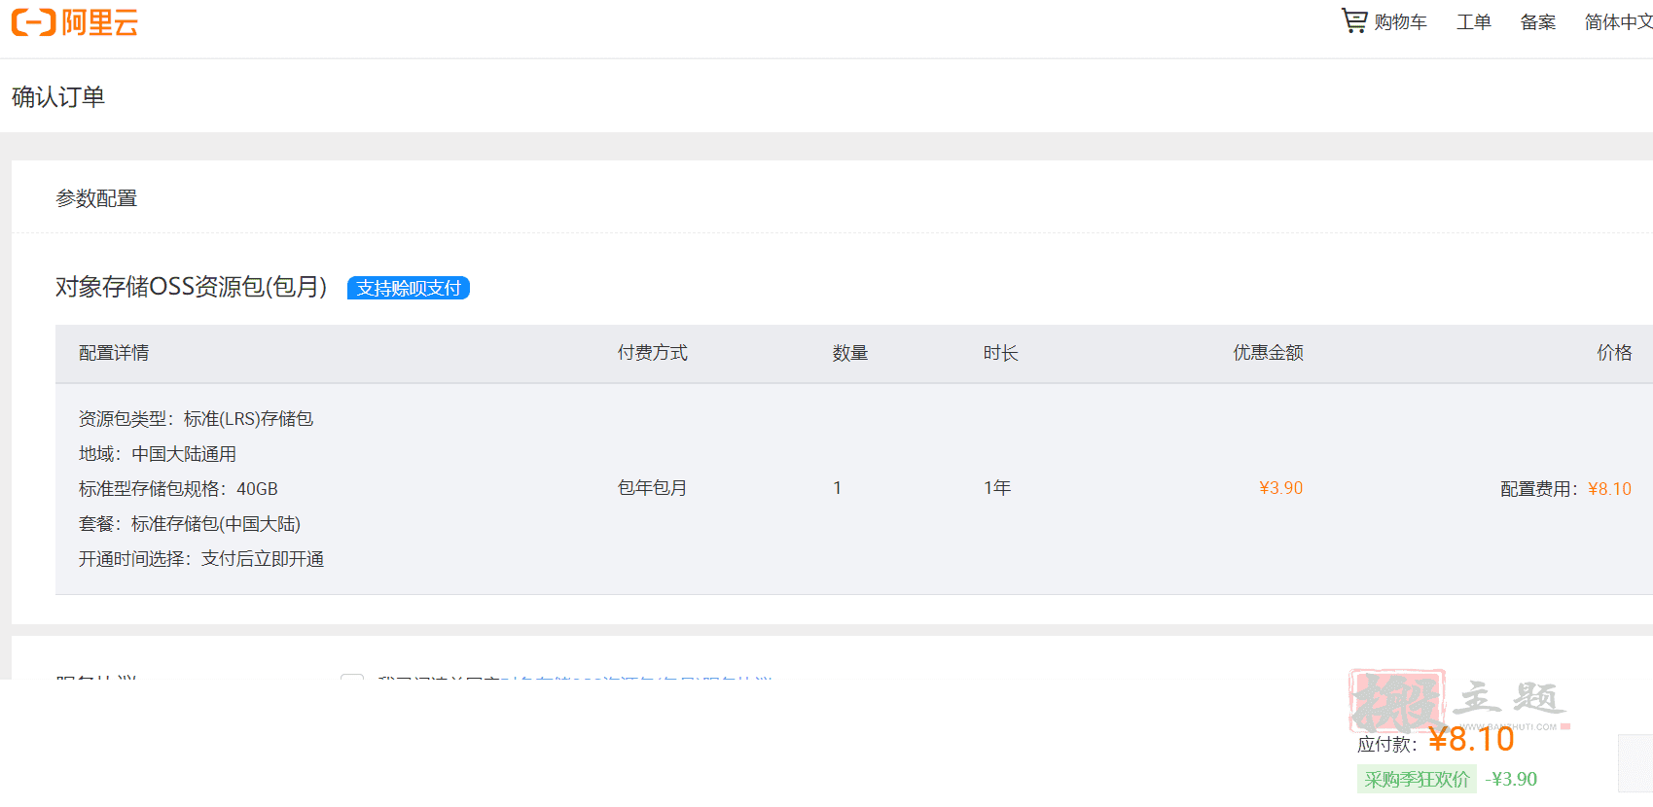
Task: Click the 价格 column header
Action: click(x=1615, y=353)
